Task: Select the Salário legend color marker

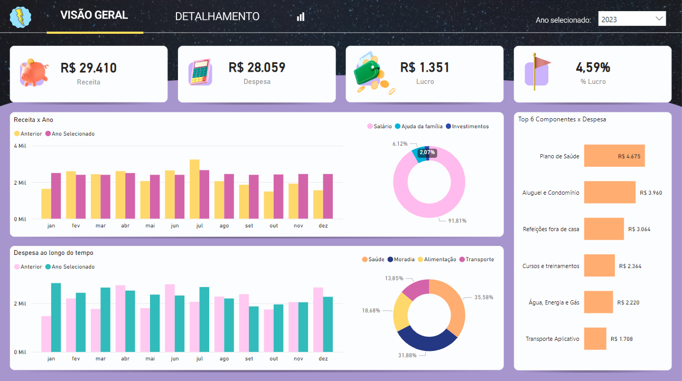Action: pos(370,127)
